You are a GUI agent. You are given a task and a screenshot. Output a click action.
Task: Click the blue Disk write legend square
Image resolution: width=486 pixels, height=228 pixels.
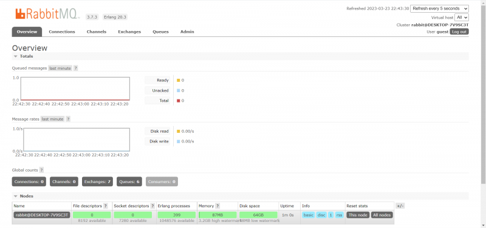[178, 141]
